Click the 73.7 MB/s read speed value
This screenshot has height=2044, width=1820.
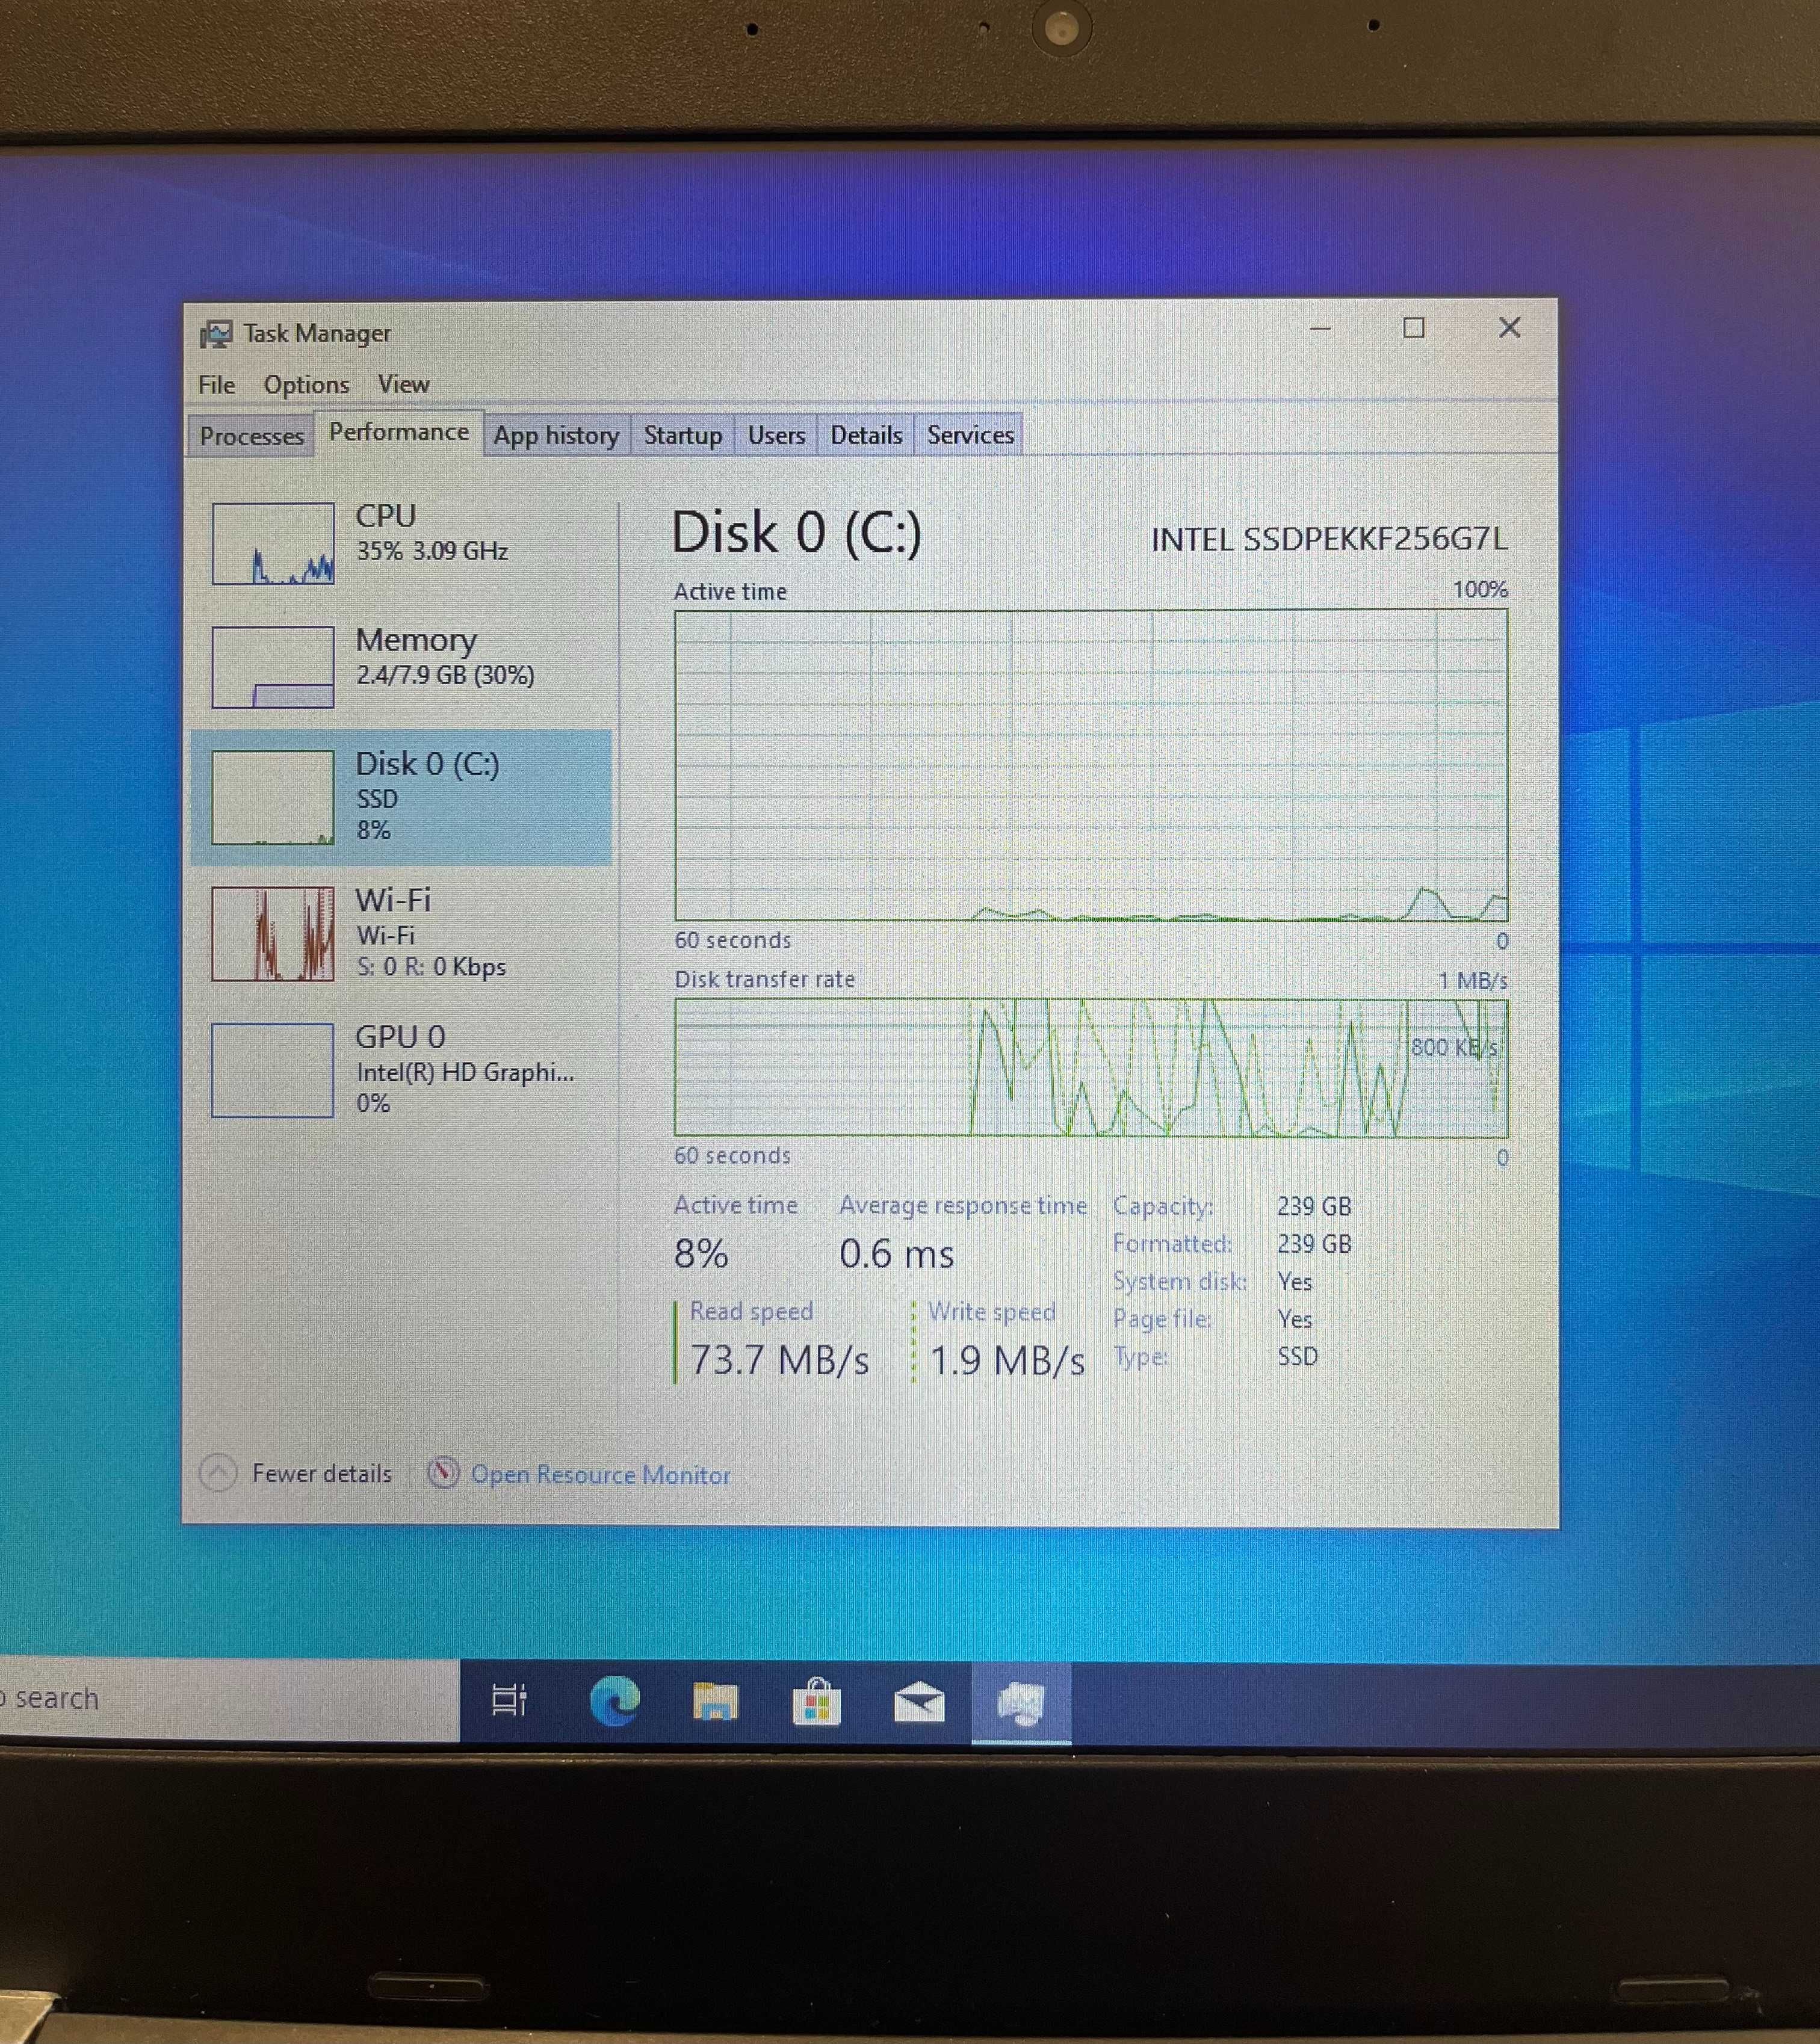tap(780, 1360)
